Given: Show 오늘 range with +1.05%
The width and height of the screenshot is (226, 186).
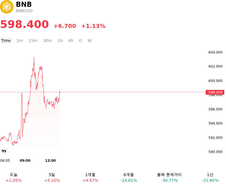Looking at the screenshot, I should [x=14, y=178].
